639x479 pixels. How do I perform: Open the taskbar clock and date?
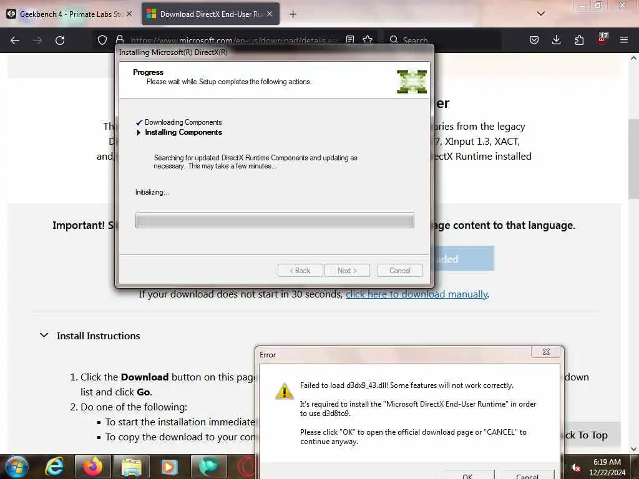coord(607,467)
